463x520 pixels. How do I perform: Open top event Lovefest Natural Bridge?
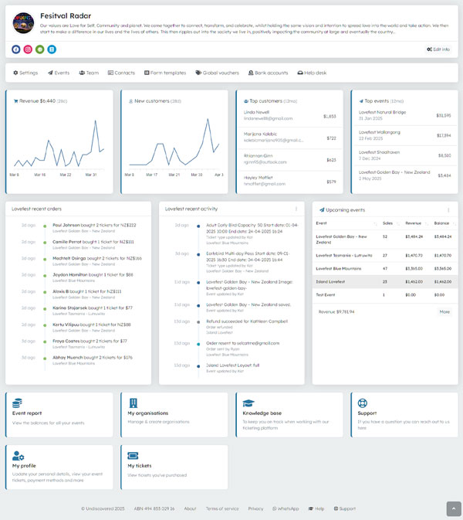[404, 115]
